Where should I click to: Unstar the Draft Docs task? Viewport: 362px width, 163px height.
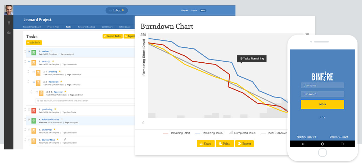55,129
